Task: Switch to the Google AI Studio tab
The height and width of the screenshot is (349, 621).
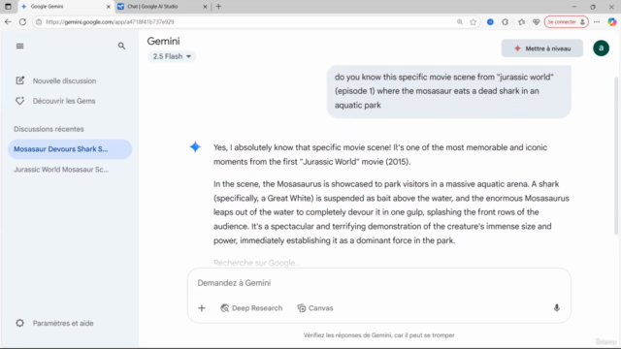Action: [162, 7]
